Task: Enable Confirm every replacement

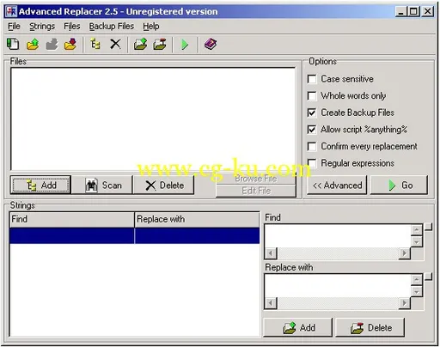Action: coord(312,146)
